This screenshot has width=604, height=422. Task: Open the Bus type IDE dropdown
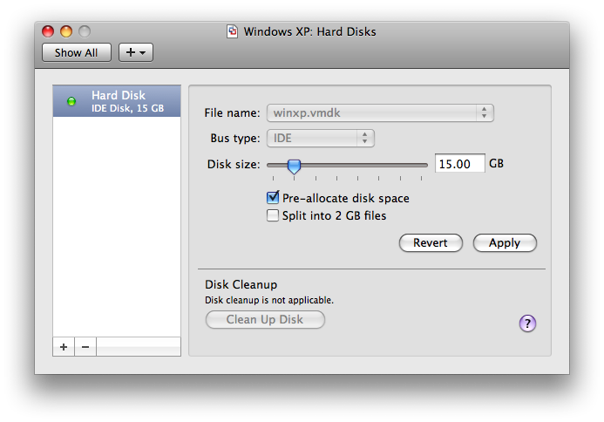321,138
